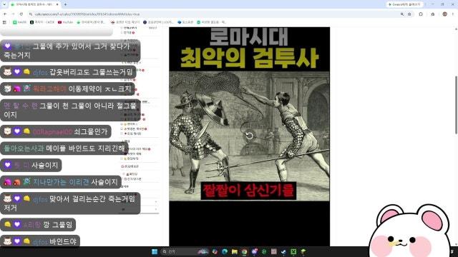Open the Windows Start button
The width and height of the screenshot is (458, 257).
(x=155, y=251)
